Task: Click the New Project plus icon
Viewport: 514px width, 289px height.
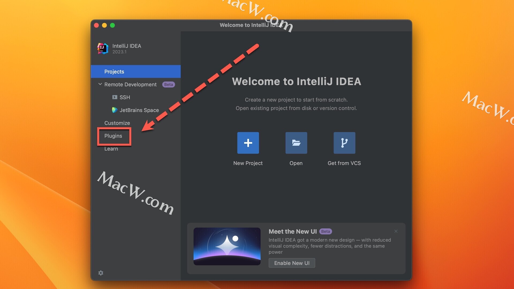Action: pyautogui.click(x=248, y=143)
